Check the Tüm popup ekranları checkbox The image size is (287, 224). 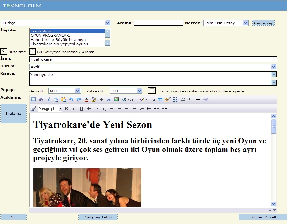coord(152,91)
